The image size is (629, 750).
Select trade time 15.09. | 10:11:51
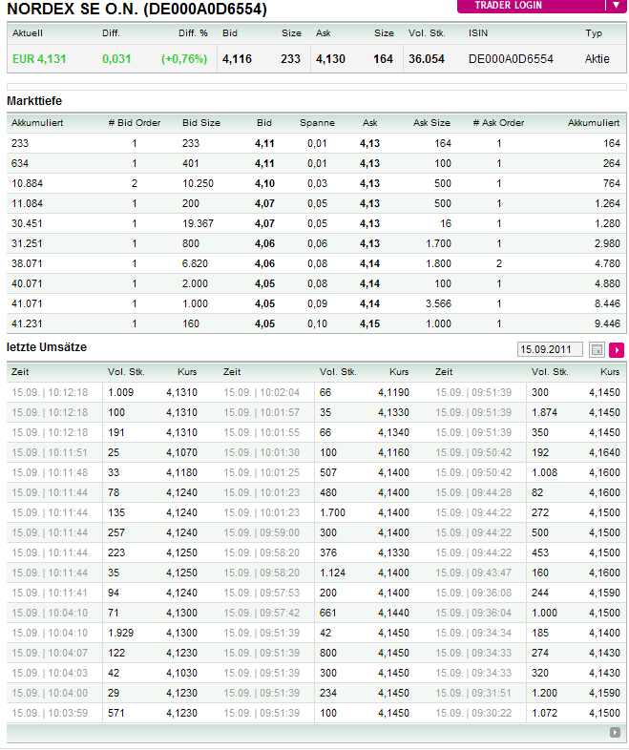(50, 453)
